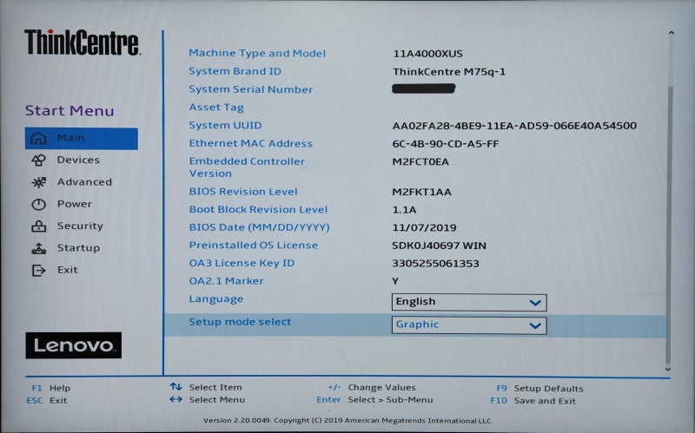Select the Exit door-arrow icon
This screenshot has height=433, width=695.
coord(38,270)
